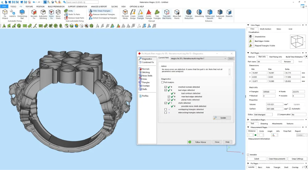Run Detect Overlapping Triangles
Image resolution: width=308 pixels, height=170 pixels.
[x=103, y=18]
